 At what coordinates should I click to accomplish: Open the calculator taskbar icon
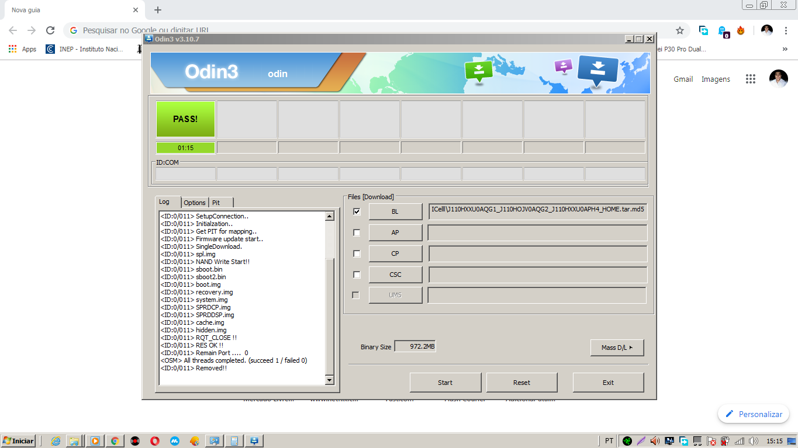(x=234, y=441)
